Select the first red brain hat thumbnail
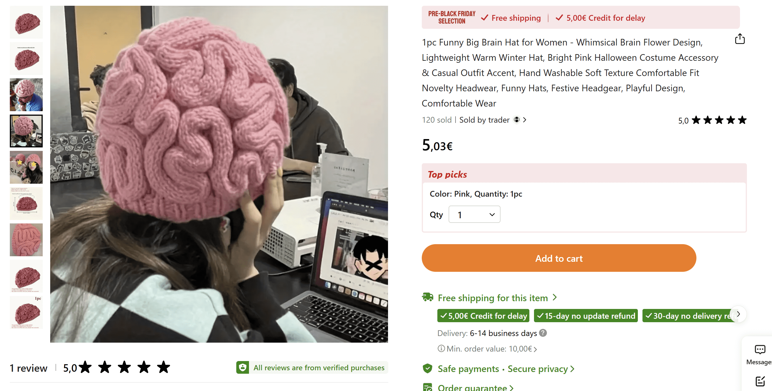This screenshot has height=391, width=772. click(x=26, y=22)
